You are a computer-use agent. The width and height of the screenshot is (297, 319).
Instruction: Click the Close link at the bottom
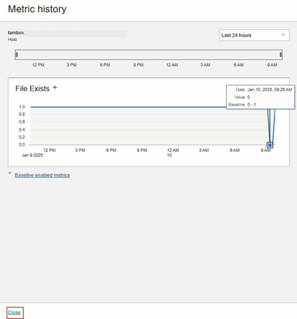coord(14,312)
